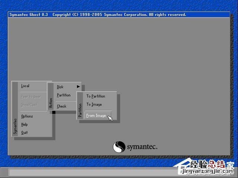Expand the Disk submenu arrow
Screen dimensions: 238x178
pos(78,86)
